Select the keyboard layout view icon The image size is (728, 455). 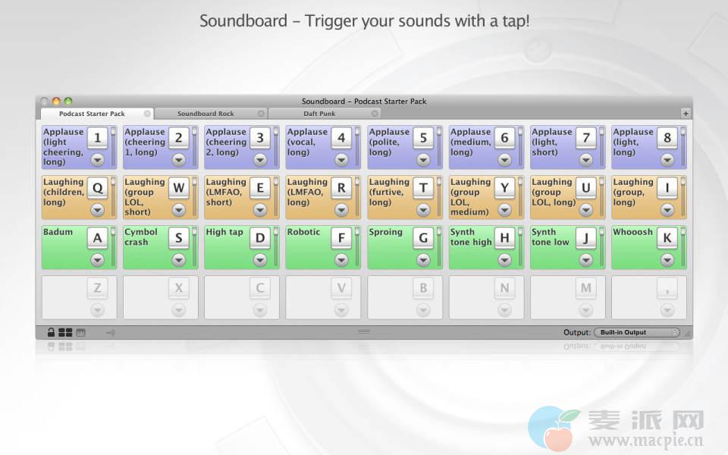[x=81, y=332]
